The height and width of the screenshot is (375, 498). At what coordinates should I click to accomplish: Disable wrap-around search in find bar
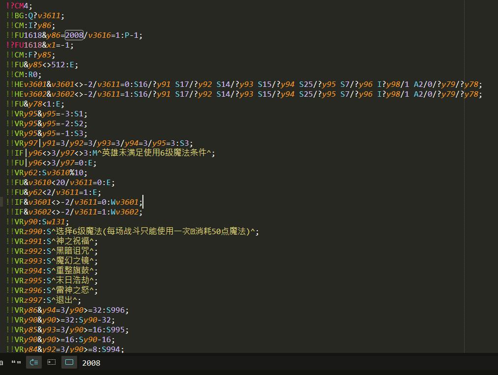pyautogui.click(x=34, y=363)
